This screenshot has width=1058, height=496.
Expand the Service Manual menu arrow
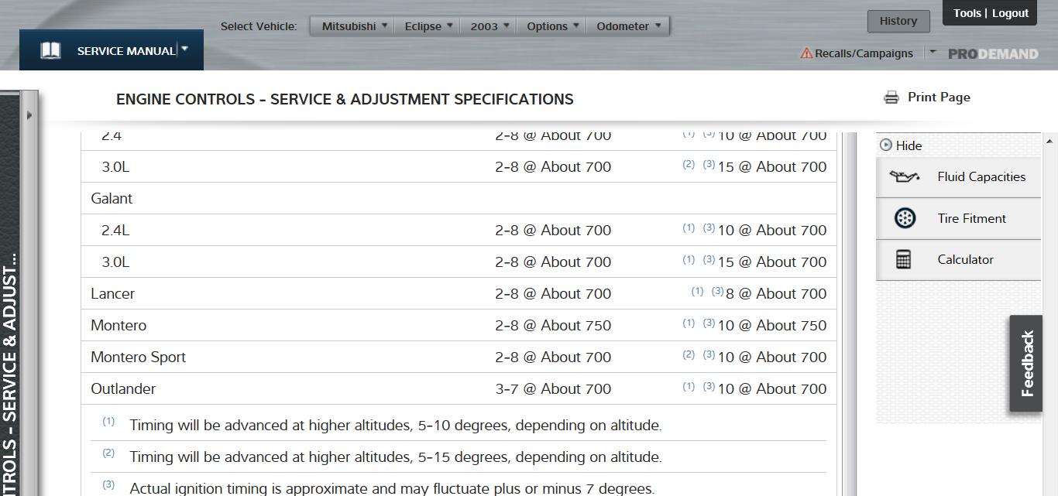pyautogui.click(x=184, y=49)
